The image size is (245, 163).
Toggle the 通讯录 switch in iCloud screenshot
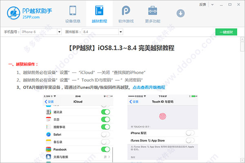[105, 112]
